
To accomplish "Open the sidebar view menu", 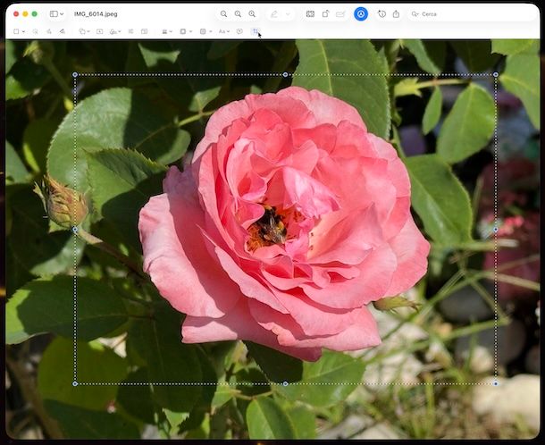I will pyautogui.click(x=56, y=14).
